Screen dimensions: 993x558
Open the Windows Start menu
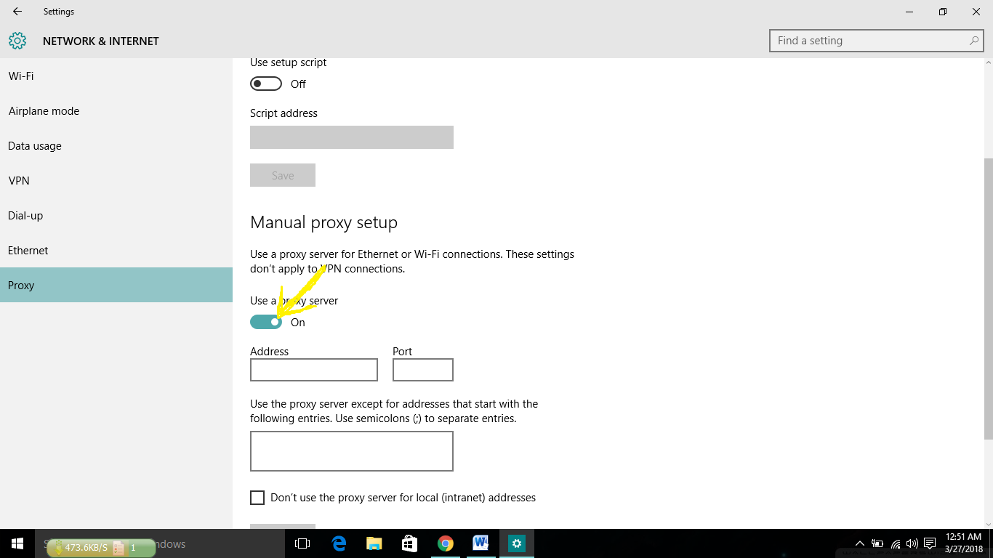(x=17, y=543)
